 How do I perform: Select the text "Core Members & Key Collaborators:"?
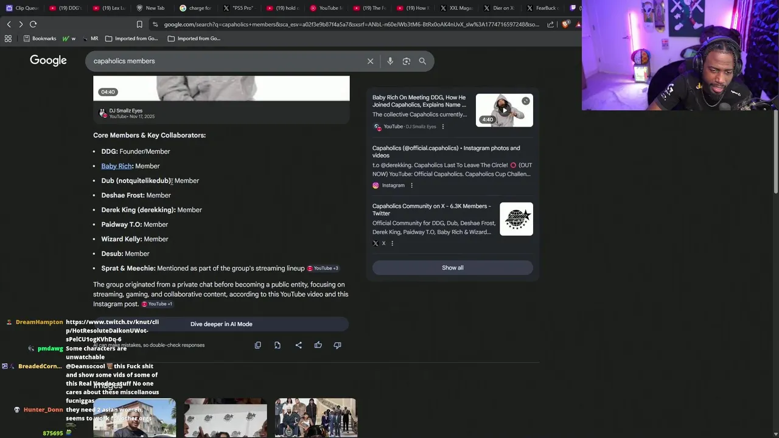(149, 135)
